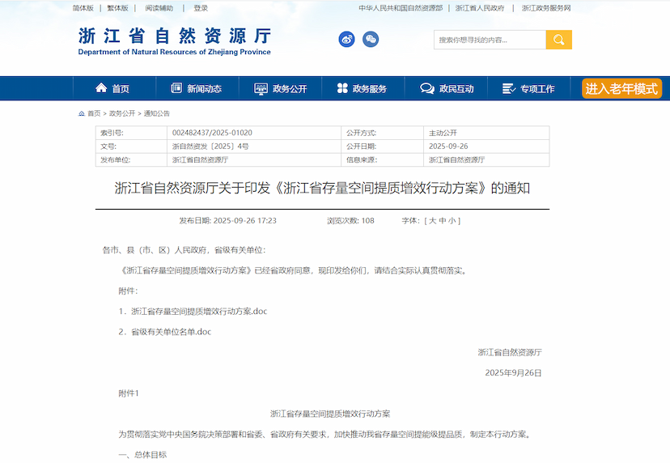The height and width of the screenshot is (463, 670).
Task: Click the Weibo icon in header
Action: pyautogui.click(x=346, y=39)
